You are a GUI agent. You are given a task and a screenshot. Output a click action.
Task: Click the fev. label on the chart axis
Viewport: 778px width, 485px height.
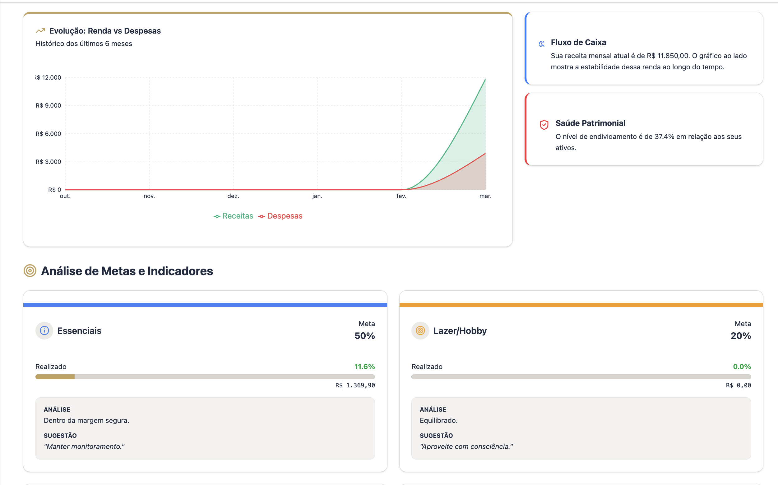click(x=401, y=196)
